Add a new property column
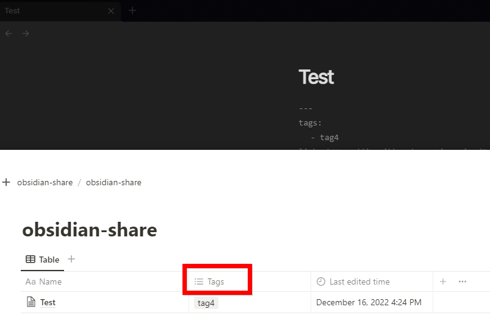 (x=443, y=281)
